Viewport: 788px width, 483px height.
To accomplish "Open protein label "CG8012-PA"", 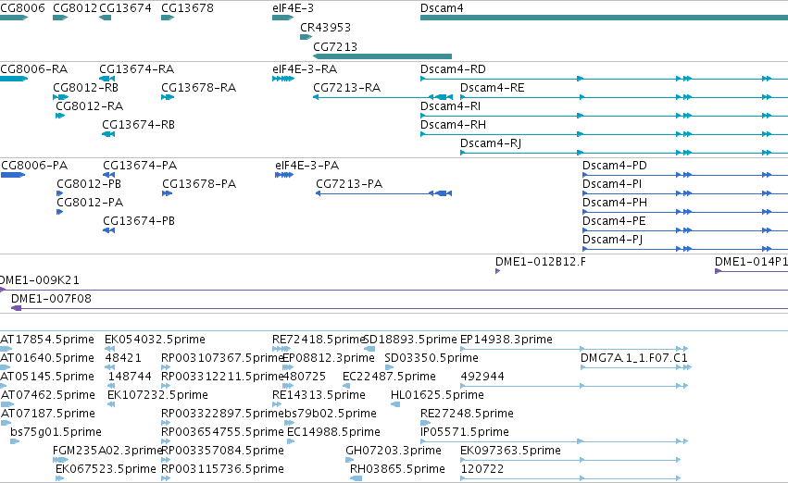I will pos(90,203).
